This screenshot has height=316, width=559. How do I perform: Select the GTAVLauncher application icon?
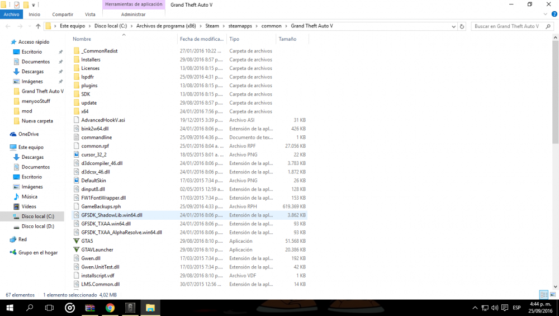coord(76,249)
